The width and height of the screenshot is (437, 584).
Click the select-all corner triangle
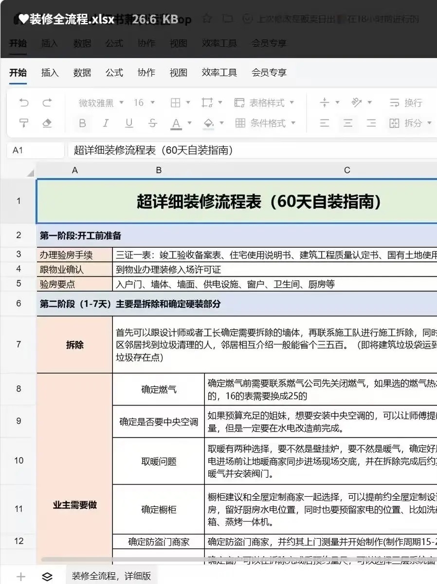click(30, 173)
